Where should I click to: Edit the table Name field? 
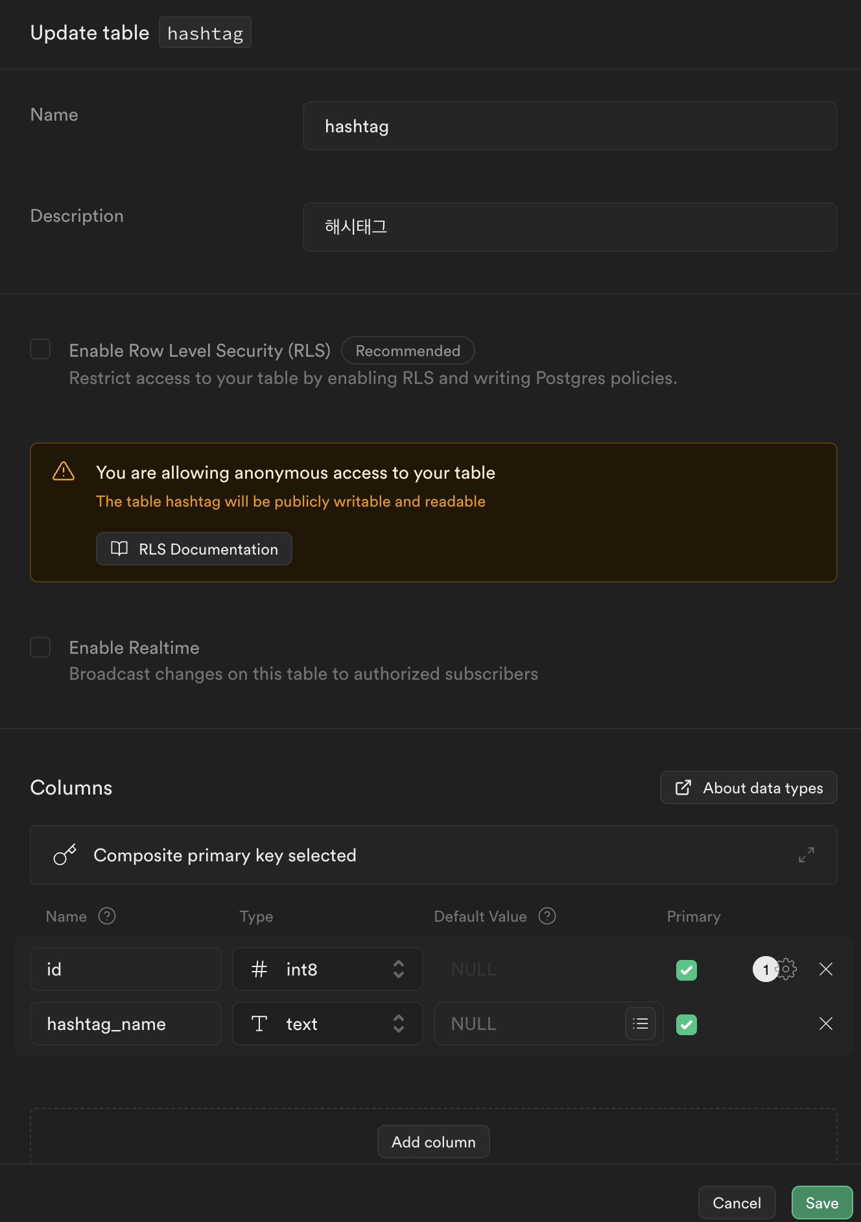pos(570,126)
